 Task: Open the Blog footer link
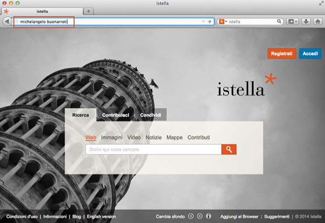click(76, 216)
